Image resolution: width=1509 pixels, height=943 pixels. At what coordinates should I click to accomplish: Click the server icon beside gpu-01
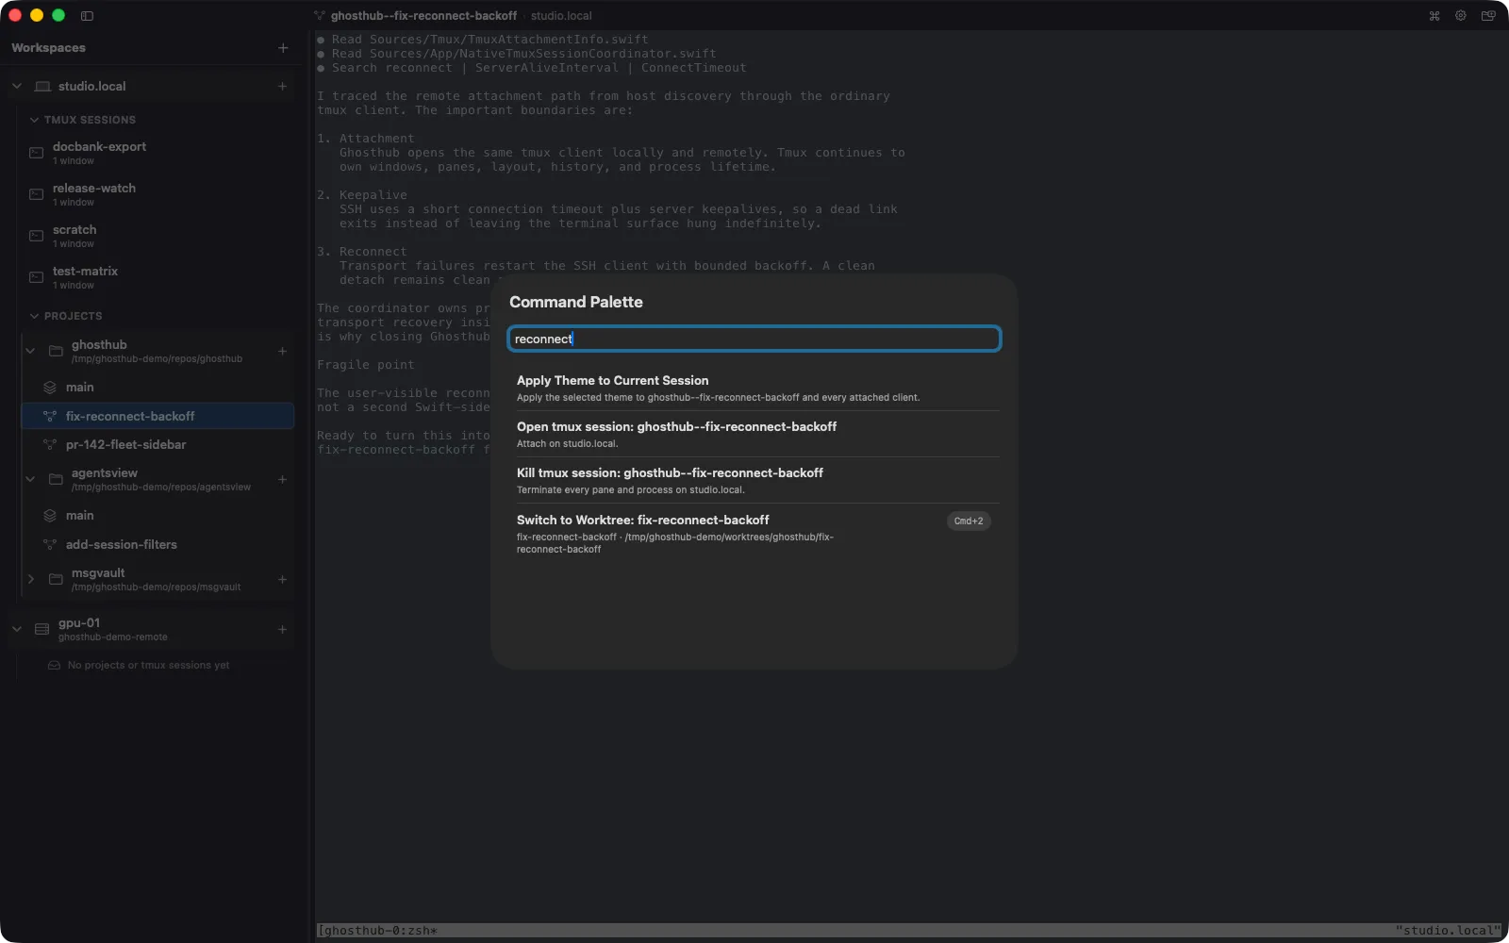pyautogui.click(x=41, y=629)
